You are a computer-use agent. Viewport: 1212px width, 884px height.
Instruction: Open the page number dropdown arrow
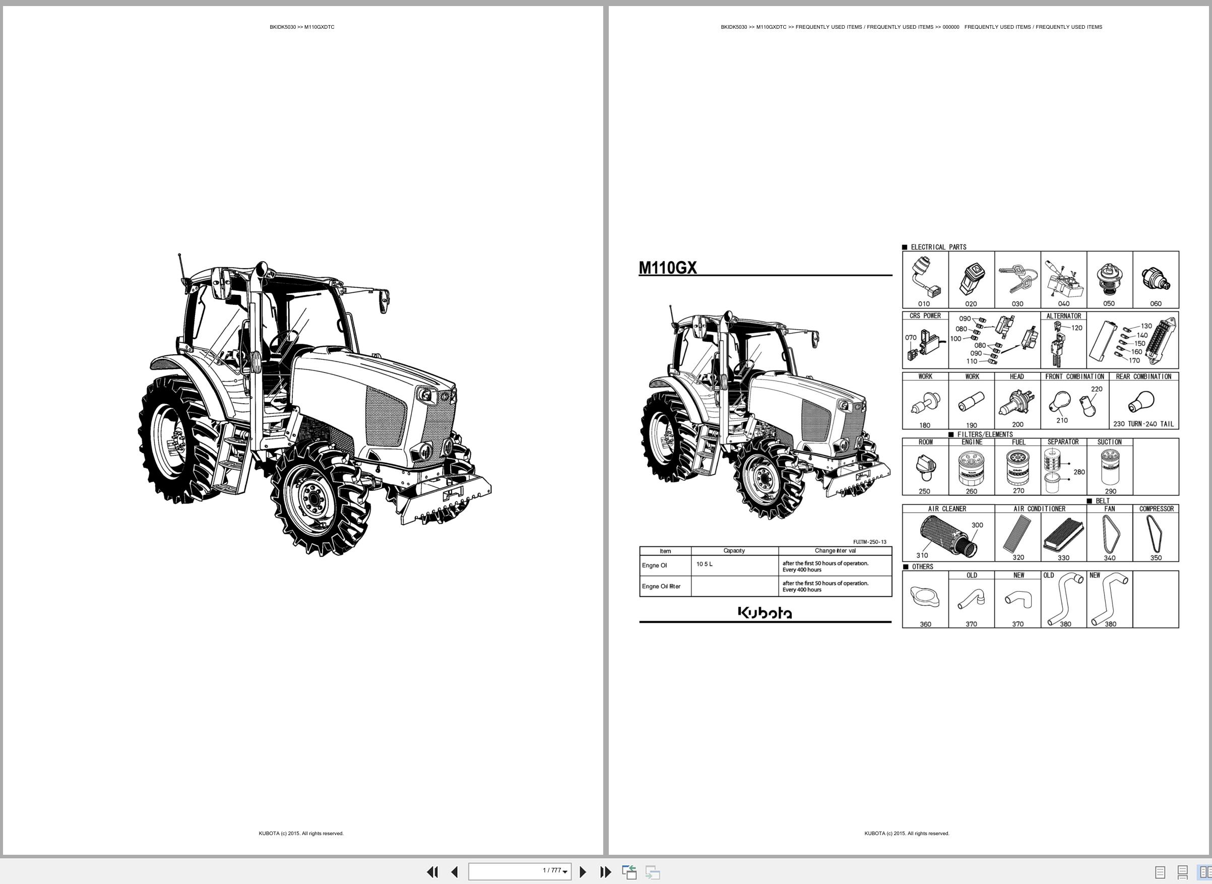point(565,872)
